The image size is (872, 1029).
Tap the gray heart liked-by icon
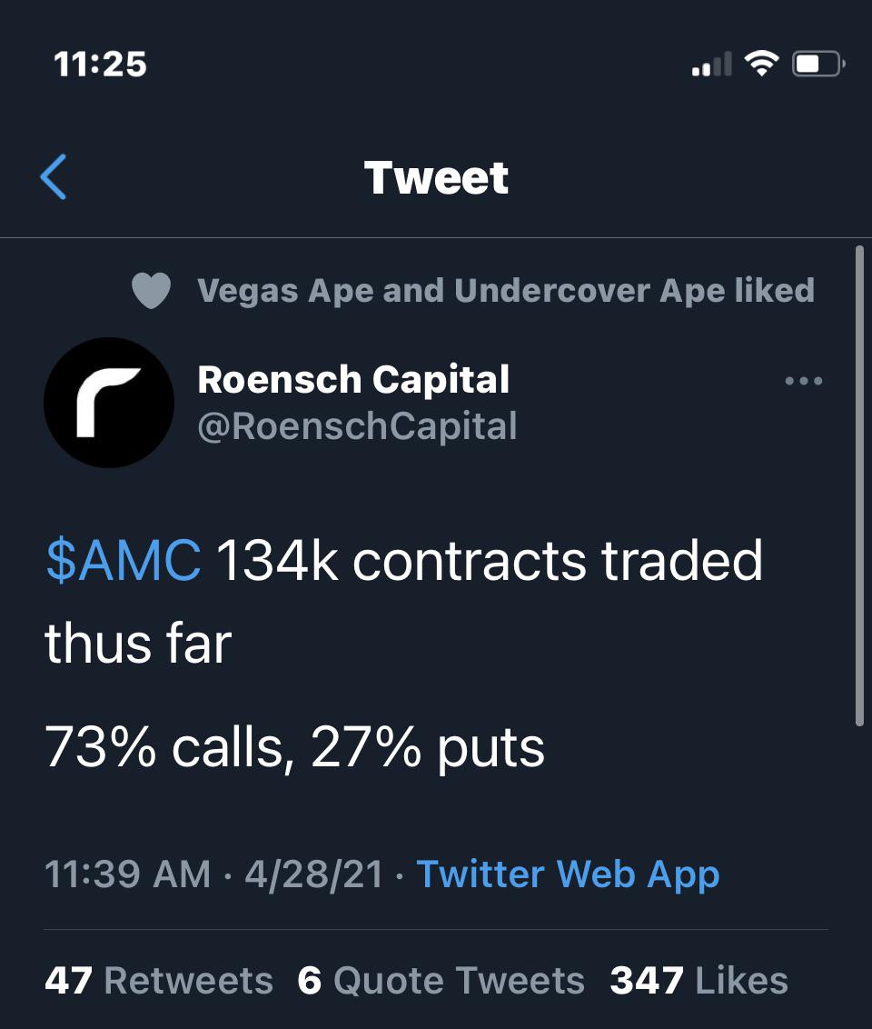tap(152, 290)
